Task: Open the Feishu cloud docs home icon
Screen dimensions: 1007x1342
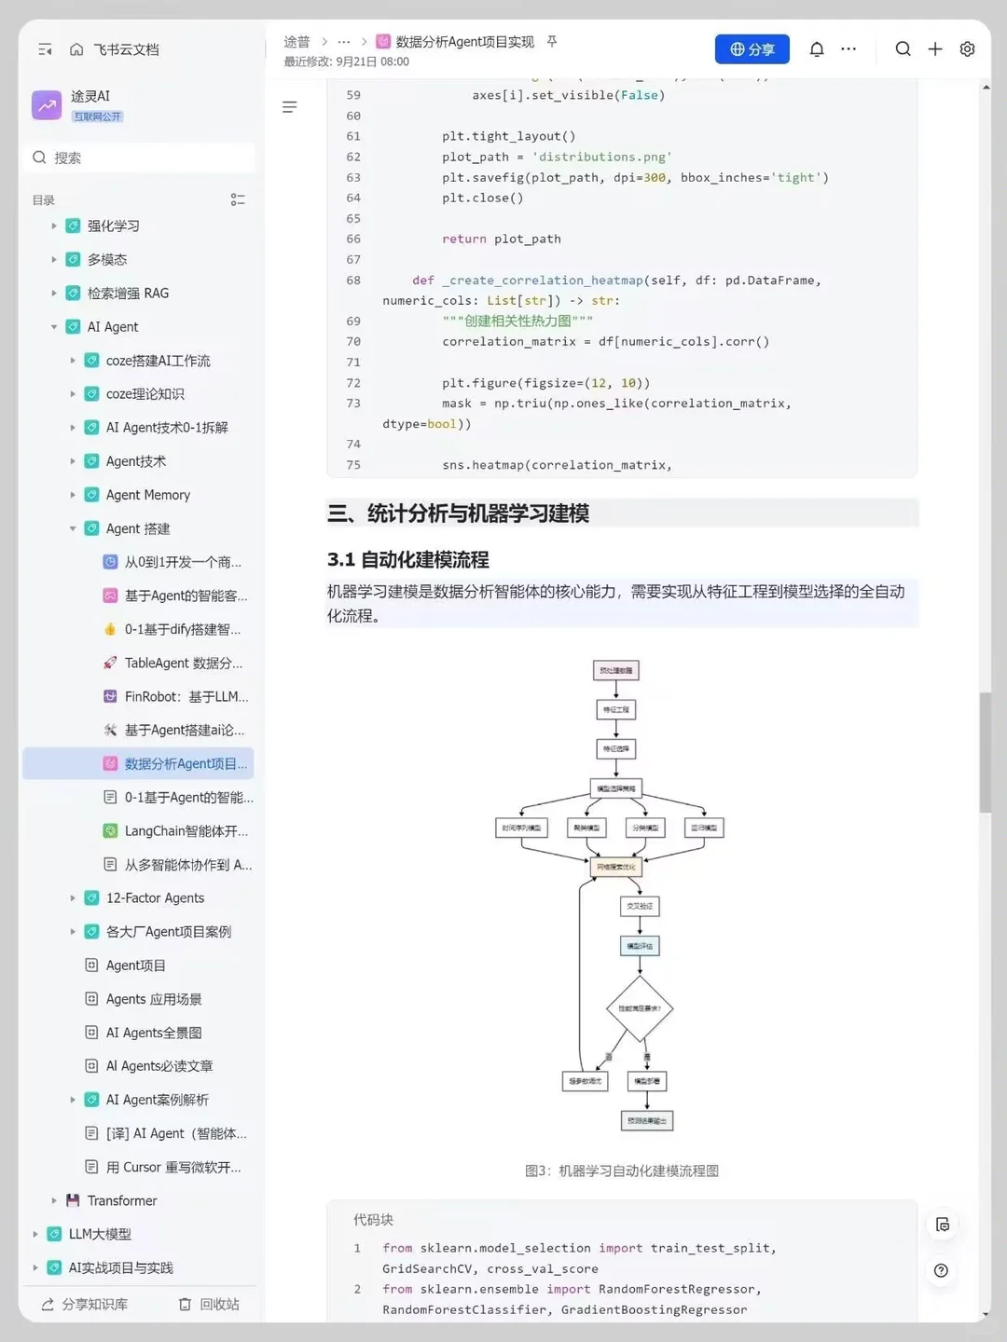Action: pyautogui.click(x=76, y=49)
